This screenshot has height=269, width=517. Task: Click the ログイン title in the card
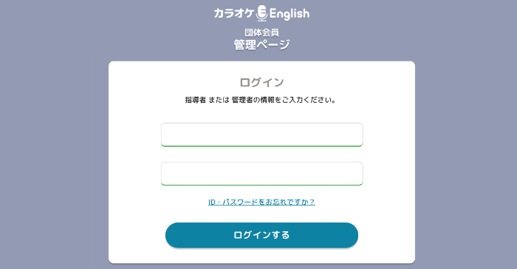click(x=261, y=82)
